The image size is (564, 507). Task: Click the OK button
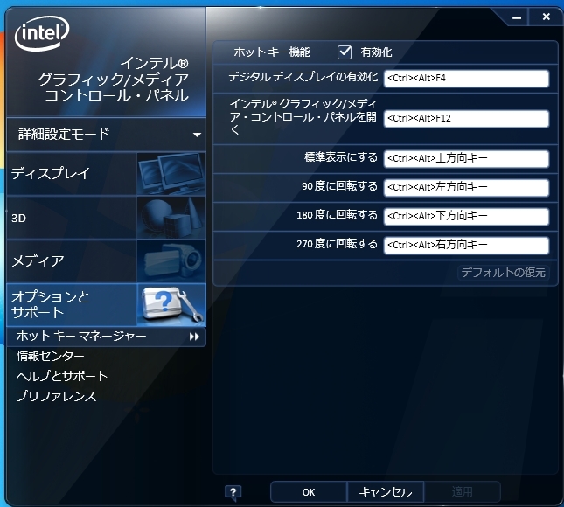309,492
